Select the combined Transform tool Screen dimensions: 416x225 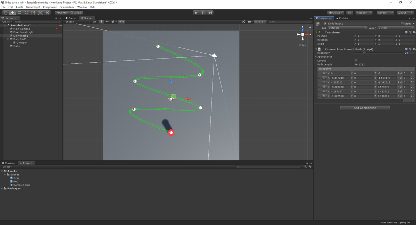[x=40, y=13]
